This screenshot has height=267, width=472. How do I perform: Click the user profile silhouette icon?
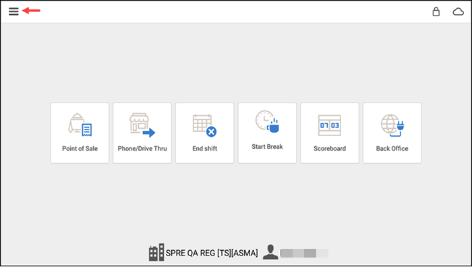(270, 252)
